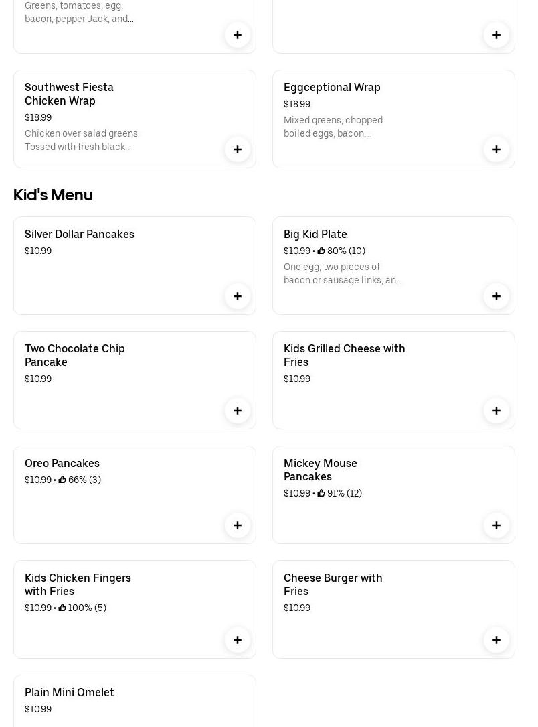
Task: Add Eggceptional Wrap using plus button
Action: tap(497, 149)
